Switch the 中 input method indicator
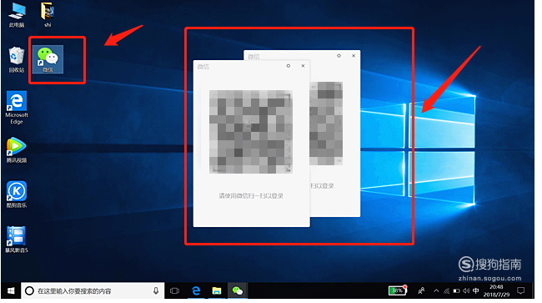Image resolution: width=542 pixels, height=303 pixels. (x=476, y=290)
